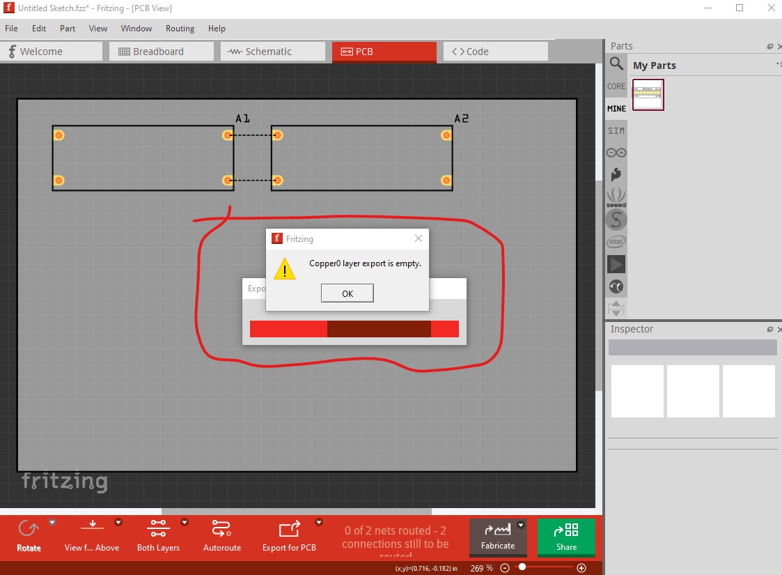Open the Seeed Studio parts bin
Viewport: 782px width, 575px height.
[616, 197]
